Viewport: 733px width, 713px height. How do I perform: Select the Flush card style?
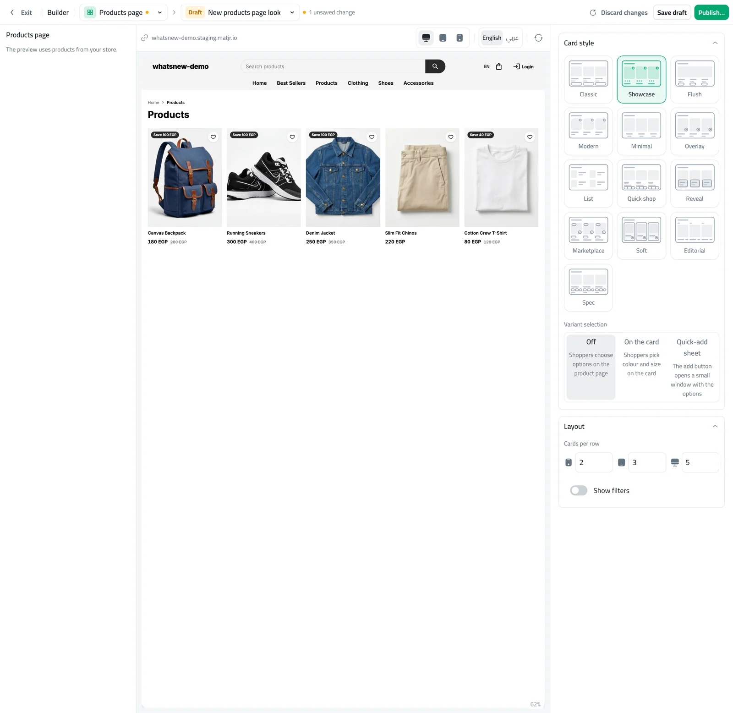[695, 79]
